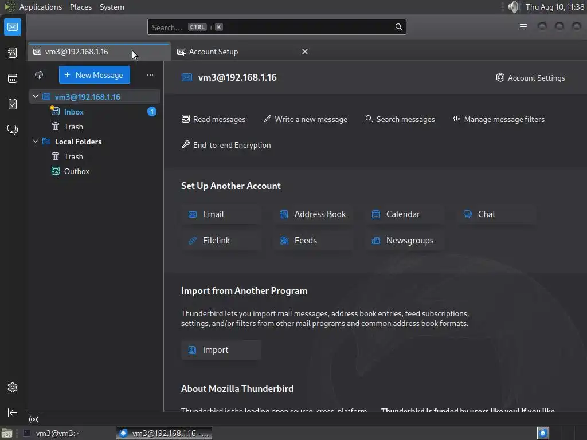The height and width of the screenshot is (440, 587).
Task: Open the Tasks space icon
Action: pyautogui.click(x=13, y=104)
